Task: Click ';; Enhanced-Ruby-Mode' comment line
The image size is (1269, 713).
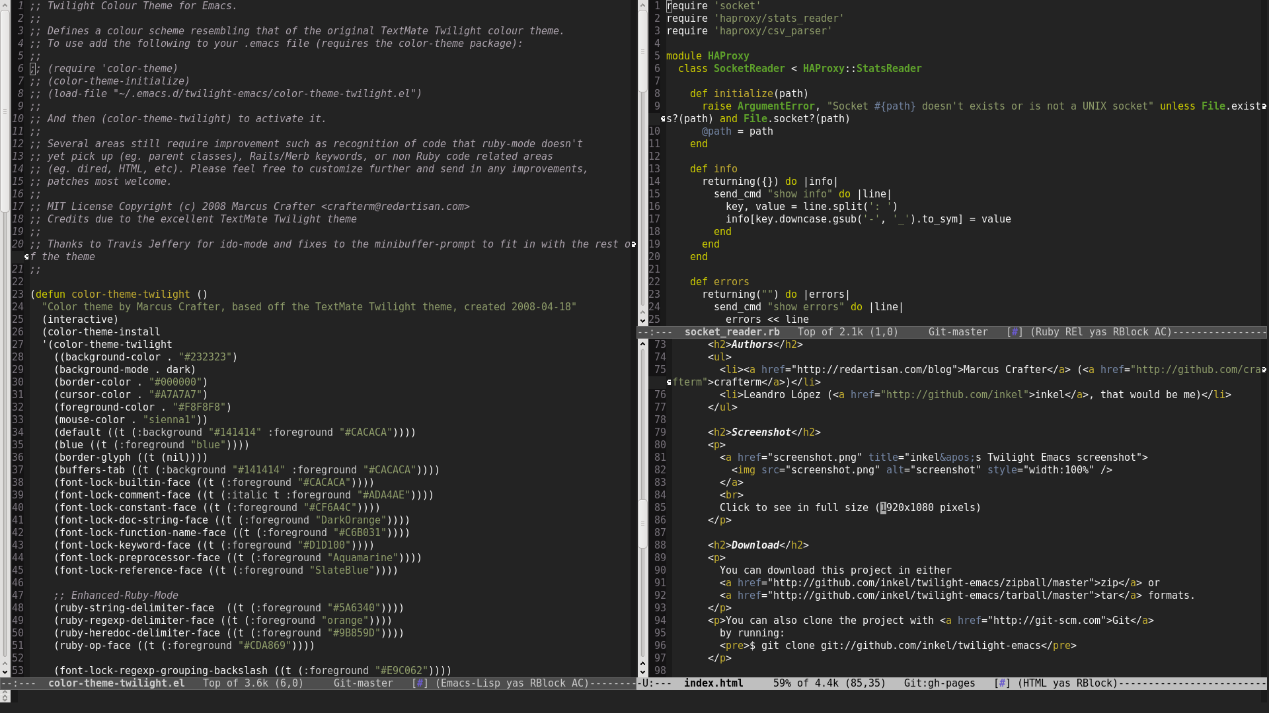Action: coord(116,595)
